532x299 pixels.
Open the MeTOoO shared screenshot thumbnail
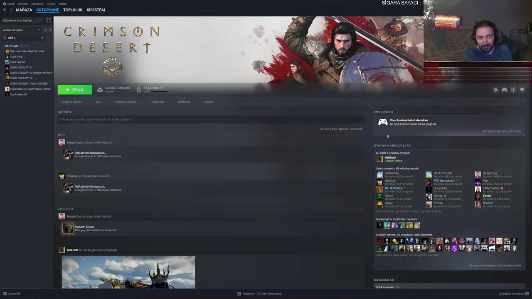coord(128,272)
